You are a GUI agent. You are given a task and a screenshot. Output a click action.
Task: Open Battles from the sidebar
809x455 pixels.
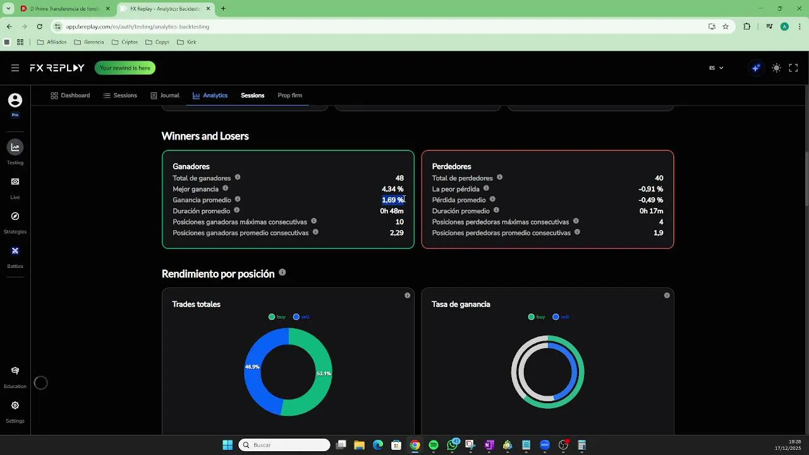pyautogui.click(x=15, y=257)
